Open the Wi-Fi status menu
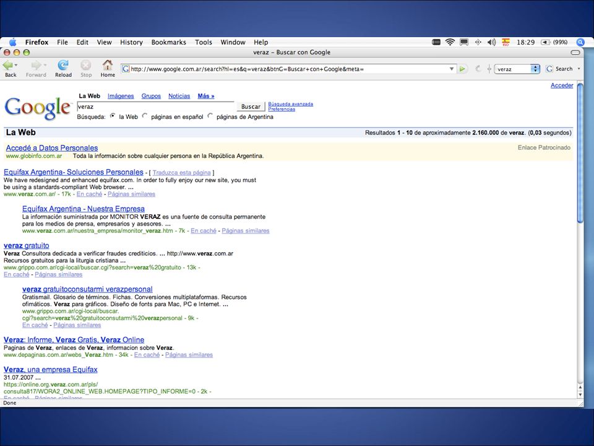The height and width of the screenshot is (446, 594). click(x=450, y=42)
